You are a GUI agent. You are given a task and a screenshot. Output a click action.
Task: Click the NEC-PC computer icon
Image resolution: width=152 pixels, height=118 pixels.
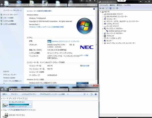103,12
